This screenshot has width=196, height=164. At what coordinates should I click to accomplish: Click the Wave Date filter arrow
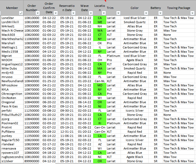[91, 13]
